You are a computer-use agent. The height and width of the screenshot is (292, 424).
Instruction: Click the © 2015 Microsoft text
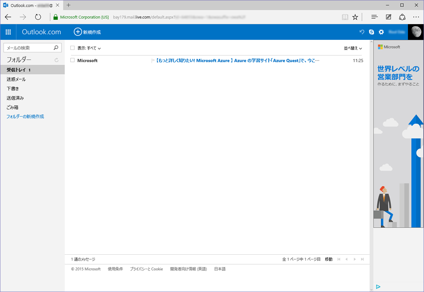86,269
